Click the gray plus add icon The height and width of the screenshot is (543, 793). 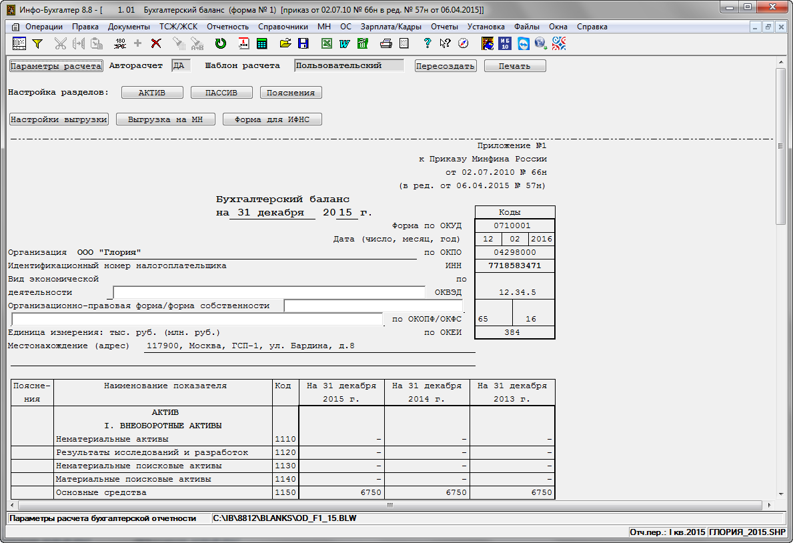click(137, 43)
